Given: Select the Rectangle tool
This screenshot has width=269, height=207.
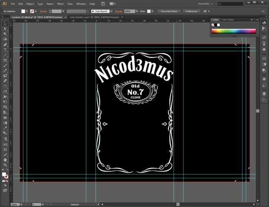Looking at the screenshot, I should click(x=5, y=60).
